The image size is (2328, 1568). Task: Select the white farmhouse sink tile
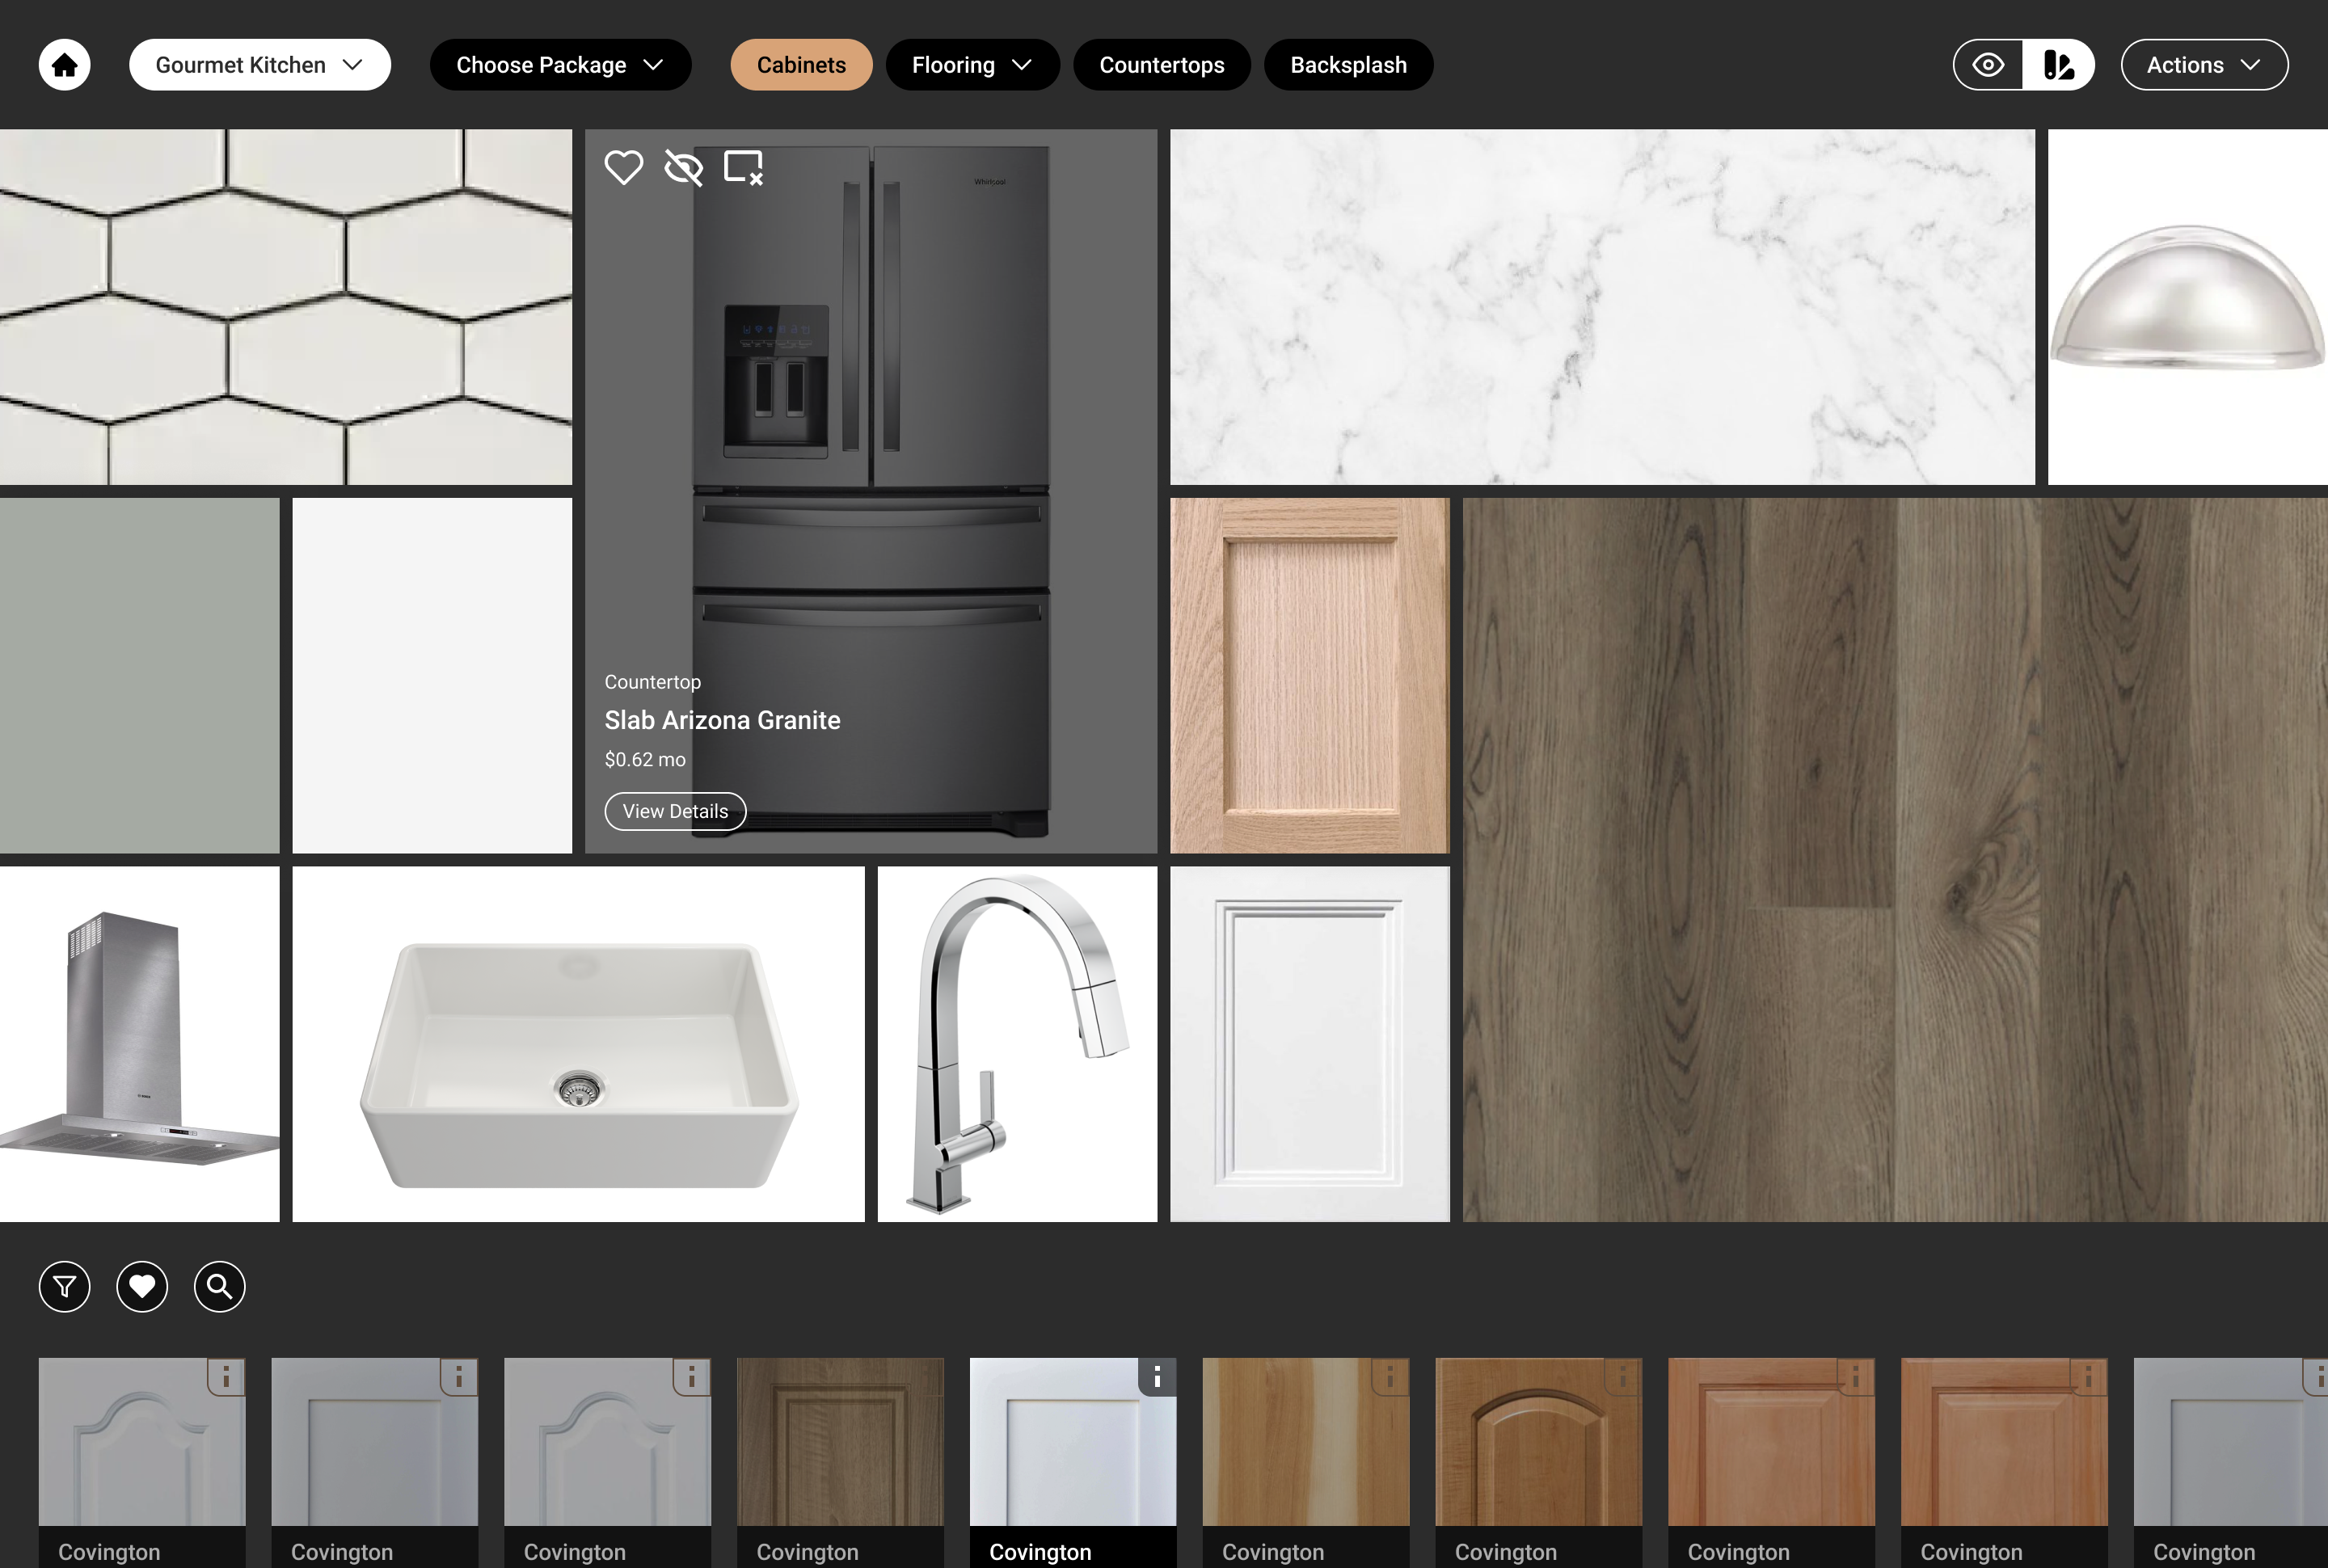click(578, 1044)
